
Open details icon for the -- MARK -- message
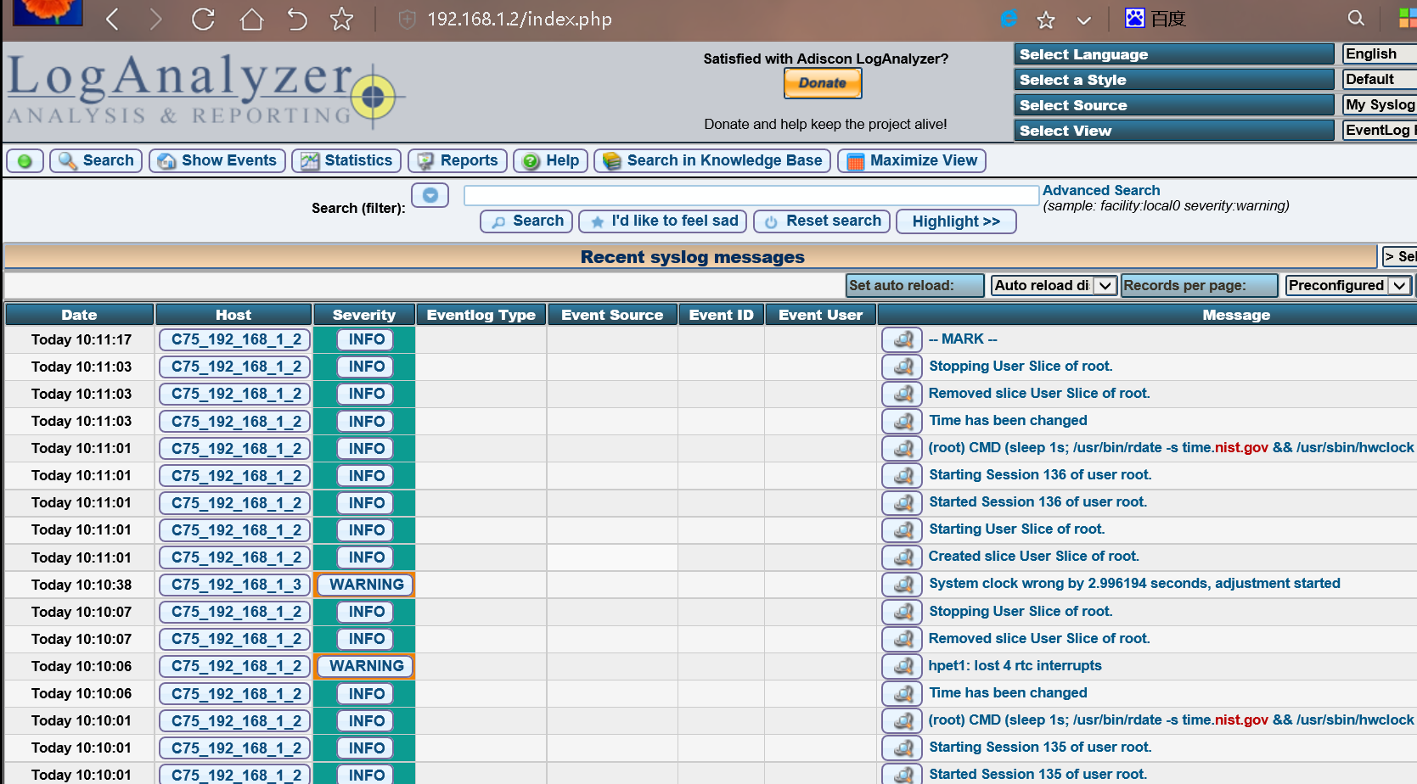[902, 339]
